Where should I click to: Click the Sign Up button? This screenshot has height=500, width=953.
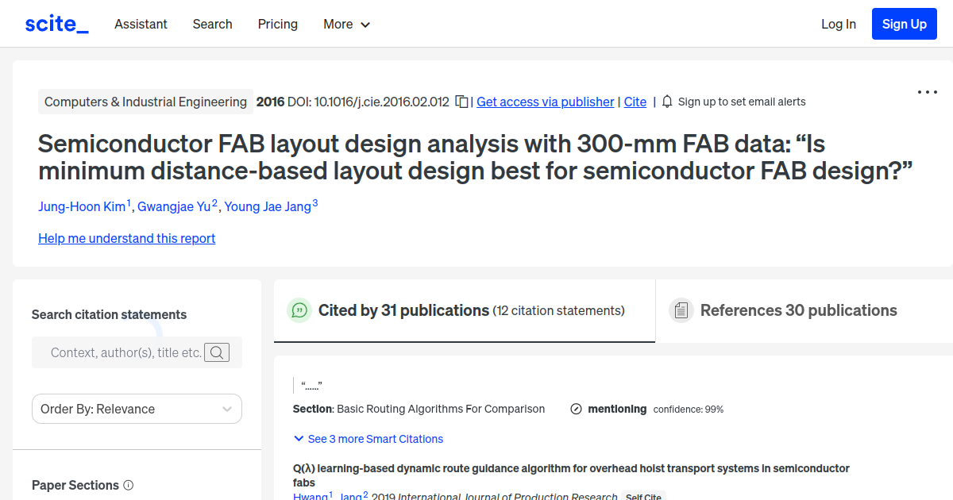pos(904,24)
